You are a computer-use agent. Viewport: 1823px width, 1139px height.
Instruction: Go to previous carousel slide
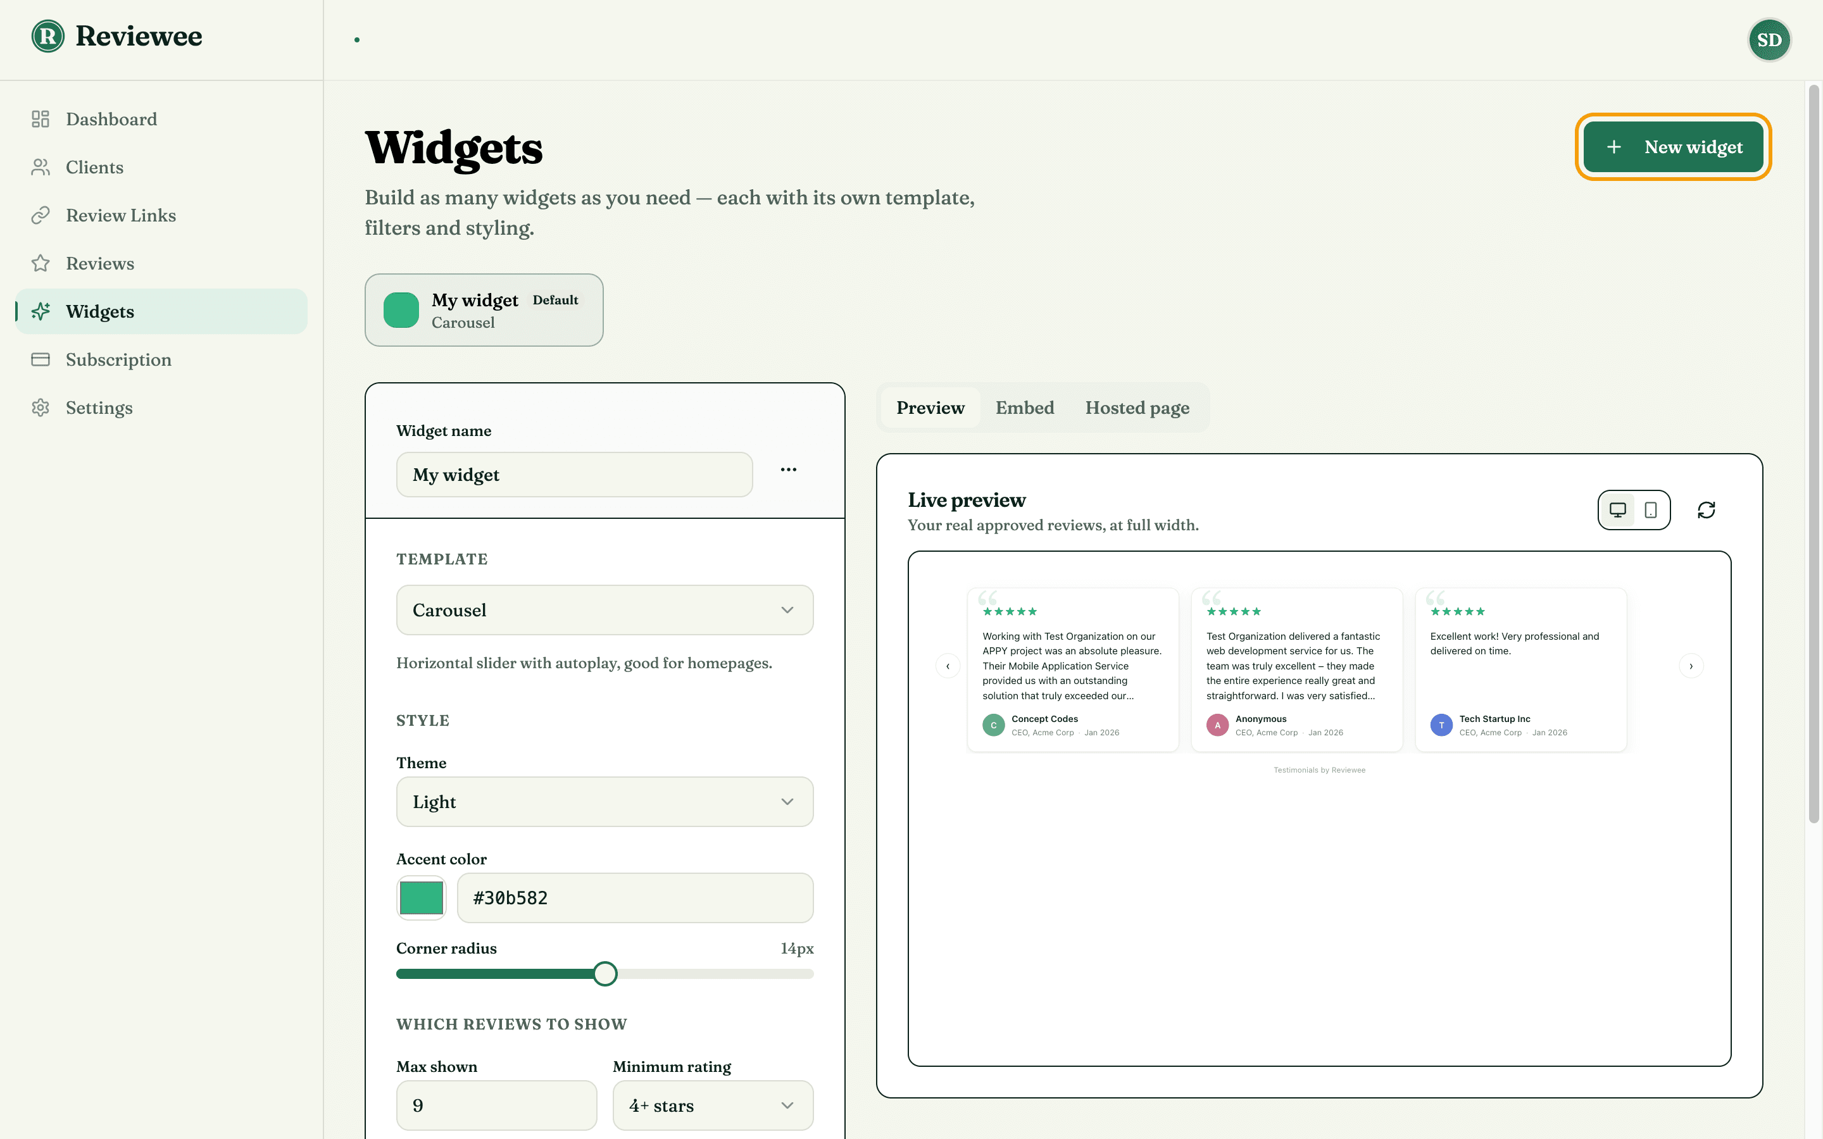coord(948,666)
